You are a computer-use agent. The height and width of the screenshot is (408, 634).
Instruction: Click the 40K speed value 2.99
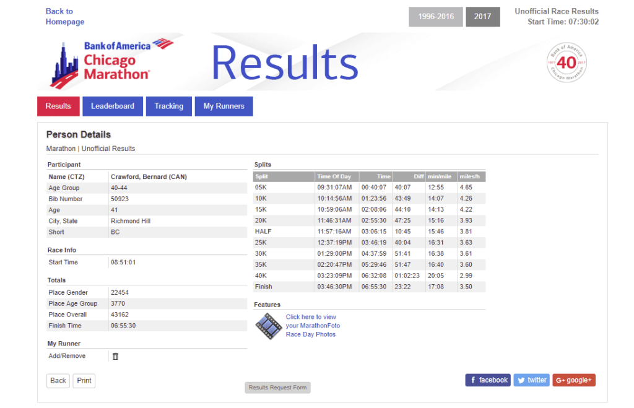(466, 276)
